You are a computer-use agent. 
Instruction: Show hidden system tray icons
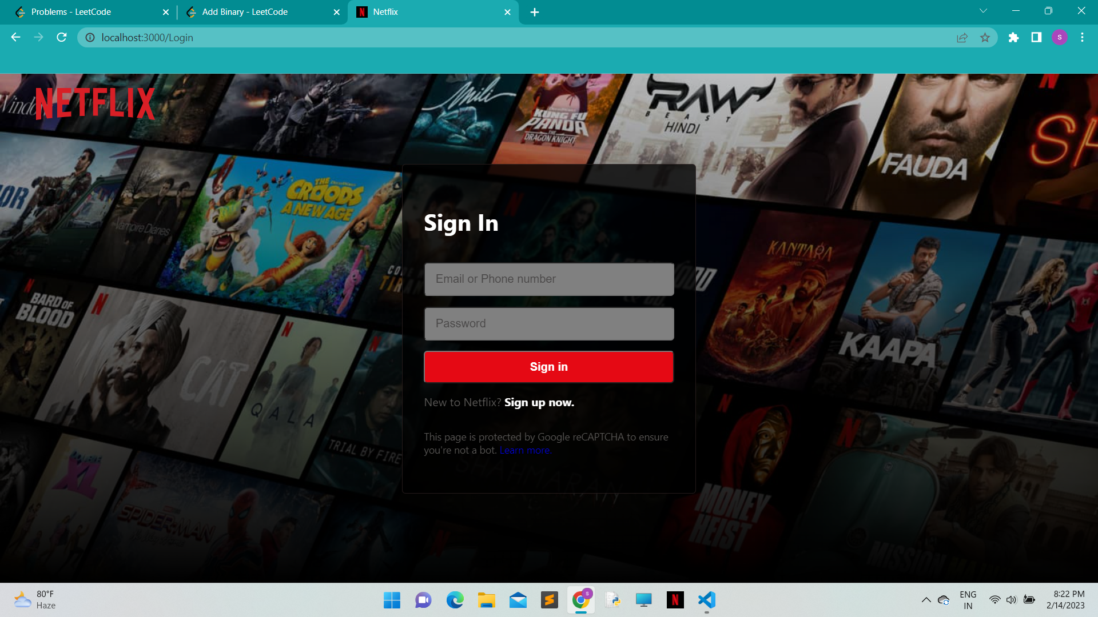(x=926, y=600)
